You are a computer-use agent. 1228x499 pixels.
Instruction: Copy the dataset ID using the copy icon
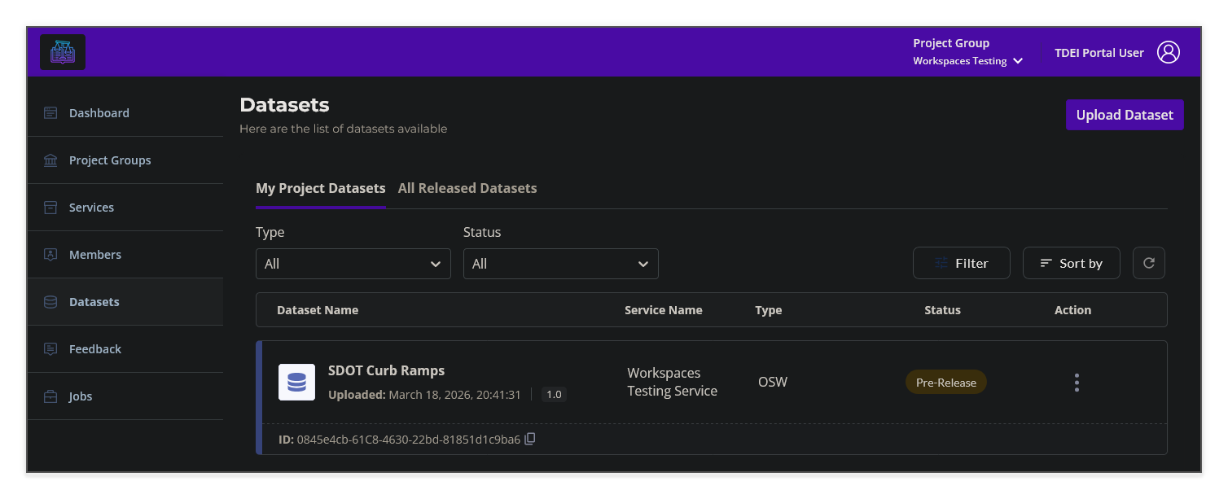pos(529,439)
